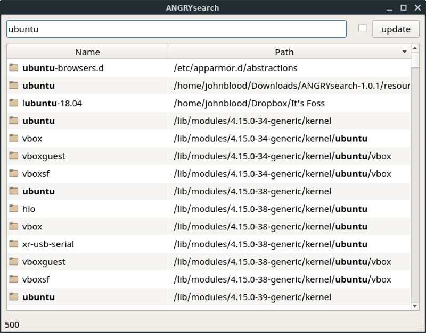This screenshot has height=333, width=426.
Task: Open the vboxguest folder icon
Action: (14, 156)
